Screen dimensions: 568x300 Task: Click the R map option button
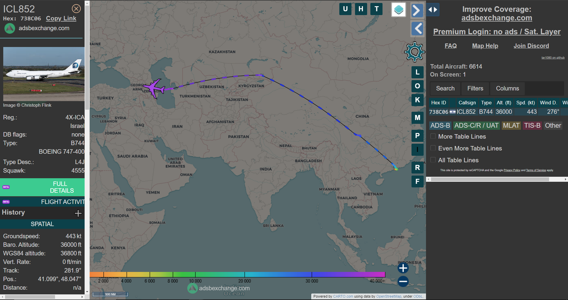tap(417, 168)
